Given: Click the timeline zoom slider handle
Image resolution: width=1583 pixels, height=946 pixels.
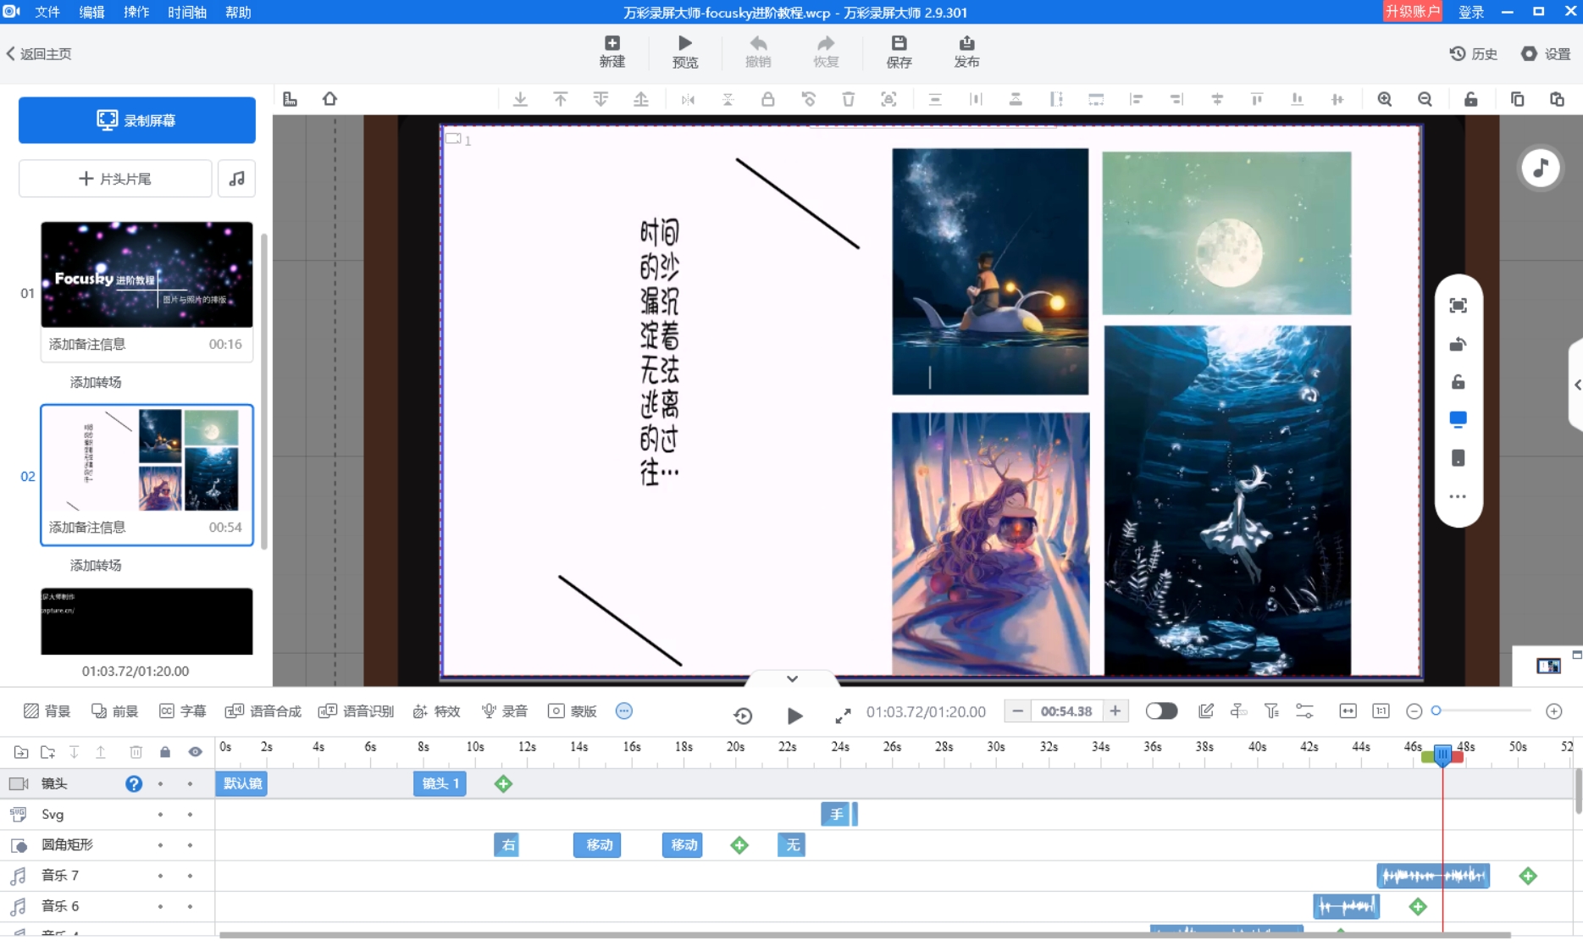Looking at the screenshot, I should (x=1436, y=711).
